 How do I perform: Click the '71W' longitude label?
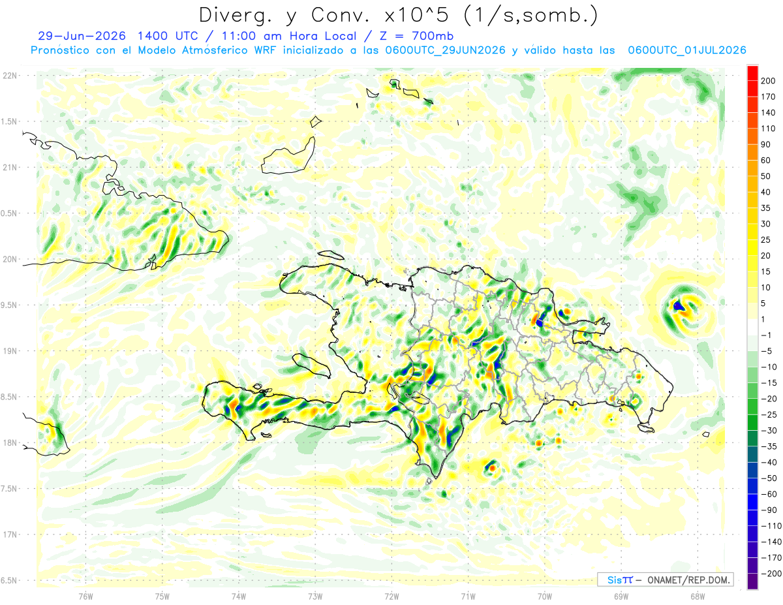(468, 596)
